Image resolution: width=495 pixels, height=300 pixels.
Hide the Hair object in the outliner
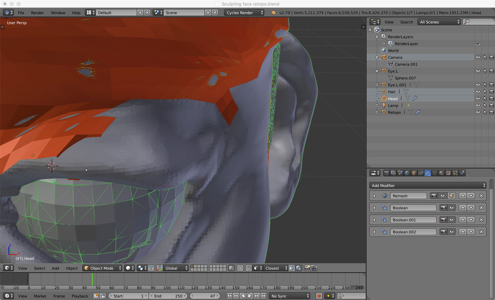click(478, 92)
